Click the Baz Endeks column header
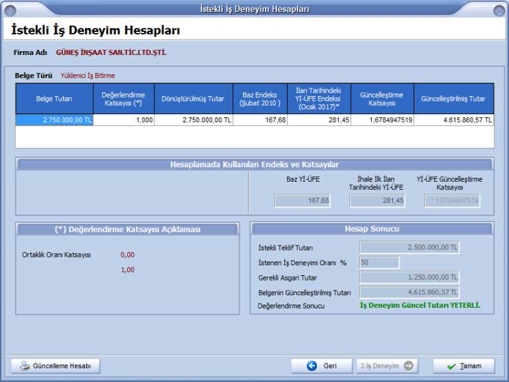 260,99
